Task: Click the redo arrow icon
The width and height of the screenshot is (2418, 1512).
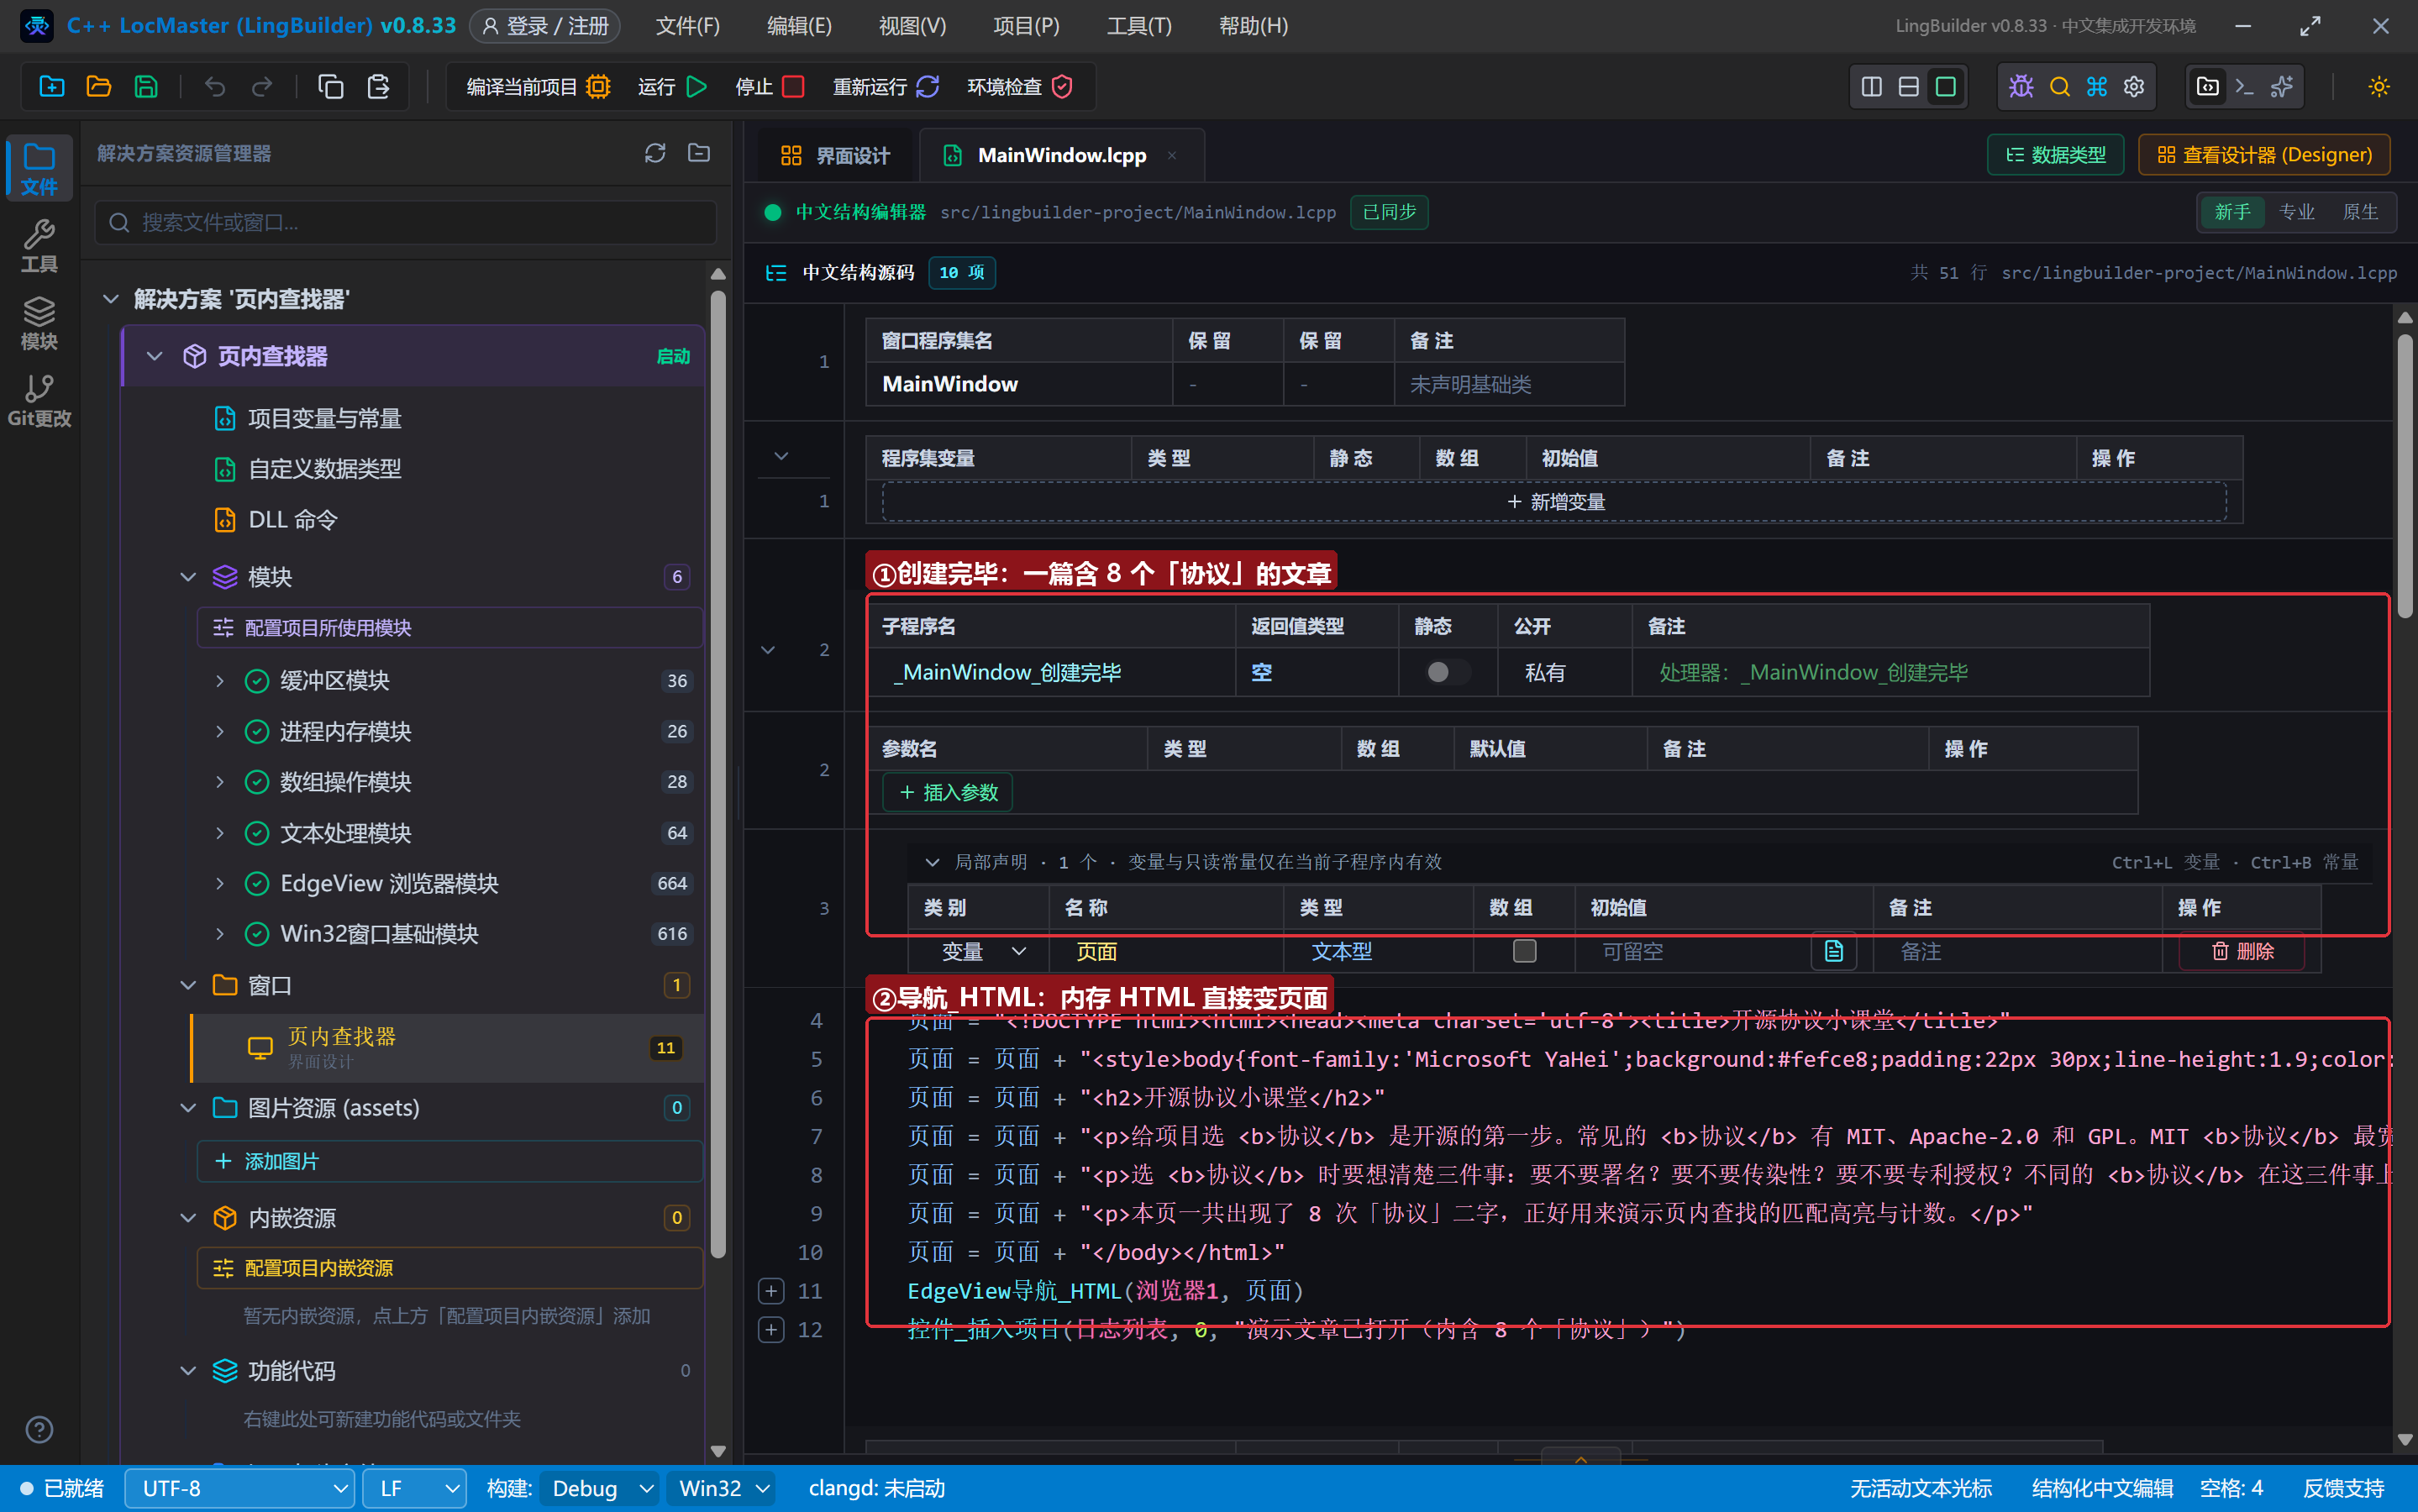Action: pyautogui.click(x=262, y=87)
